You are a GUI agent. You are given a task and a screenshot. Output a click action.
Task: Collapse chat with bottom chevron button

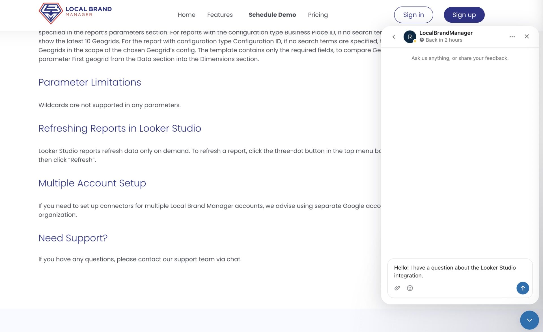click(529, 320)
